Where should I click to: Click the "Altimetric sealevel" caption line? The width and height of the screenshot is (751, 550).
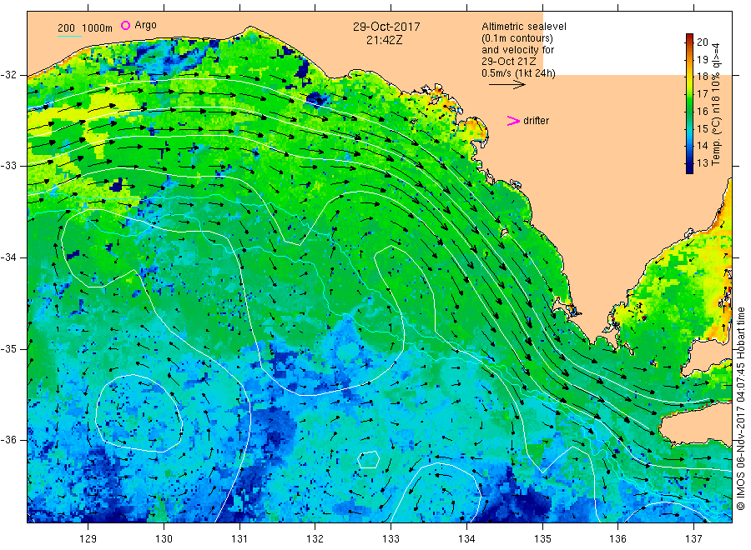[524, 27]
